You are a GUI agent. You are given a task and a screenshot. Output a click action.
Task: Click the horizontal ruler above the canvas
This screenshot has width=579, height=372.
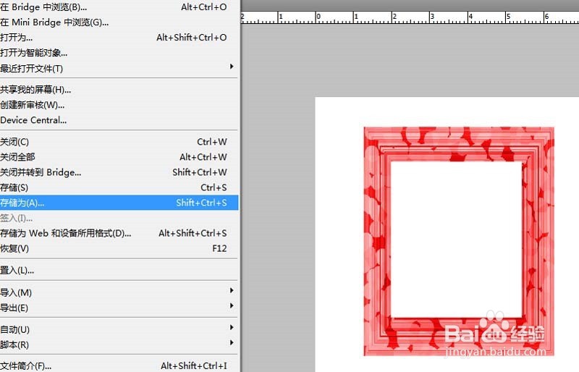410,17
